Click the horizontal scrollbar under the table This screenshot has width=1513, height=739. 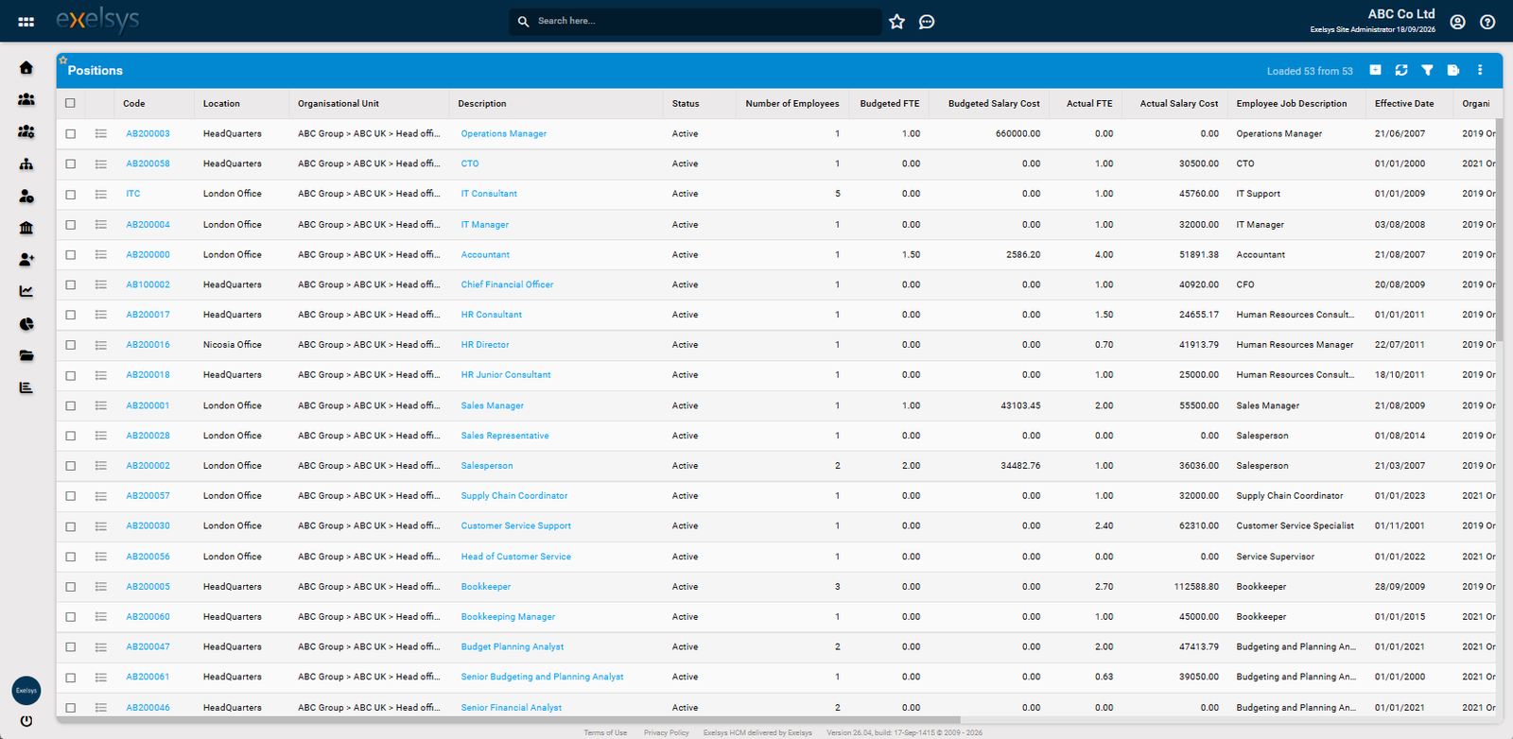click(x=509, y=720)
